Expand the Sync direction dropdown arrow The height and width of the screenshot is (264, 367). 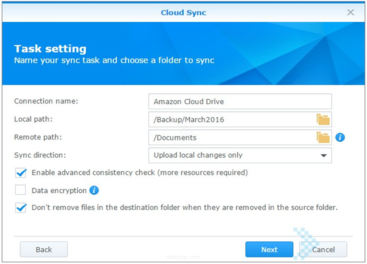[324, 156]
